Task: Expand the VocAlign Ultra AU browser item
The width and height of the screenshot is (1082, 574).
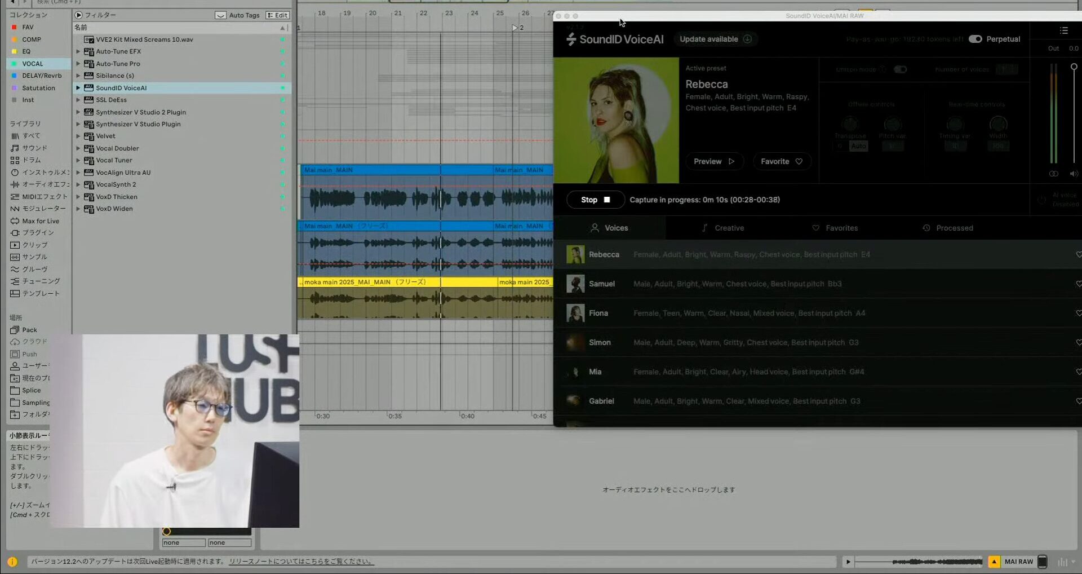Action: (x=78, y=173)
